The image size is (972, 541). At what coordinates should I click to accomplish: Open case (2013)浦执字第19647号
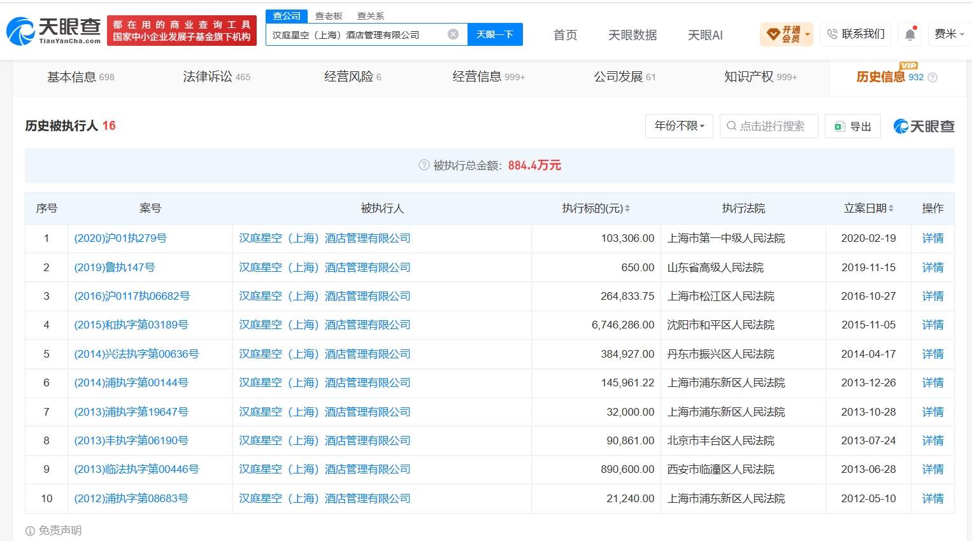(x=131, y=412)
